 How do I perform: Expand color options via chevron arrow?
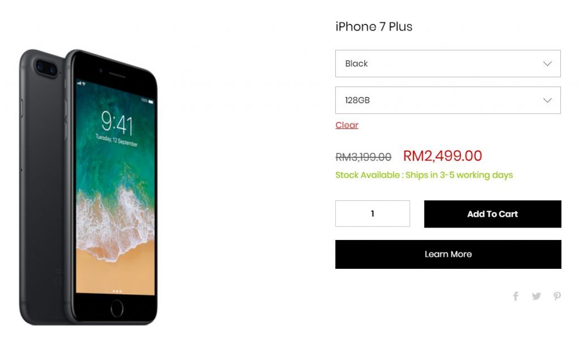[x=547, y=63]
